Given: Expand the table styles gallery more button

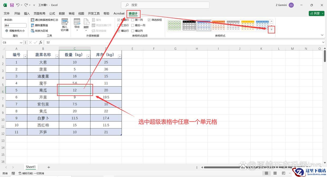Looking at the screenshot, I should point(271,30).
